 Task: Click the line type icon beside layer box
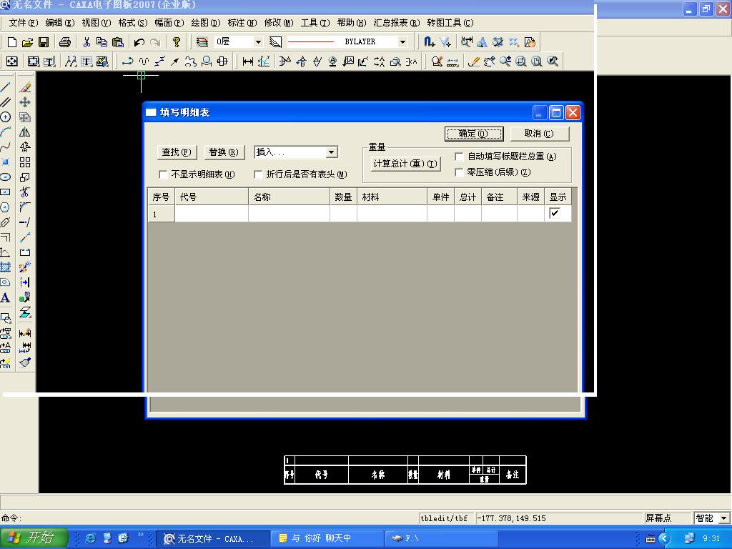coord(275,42)
